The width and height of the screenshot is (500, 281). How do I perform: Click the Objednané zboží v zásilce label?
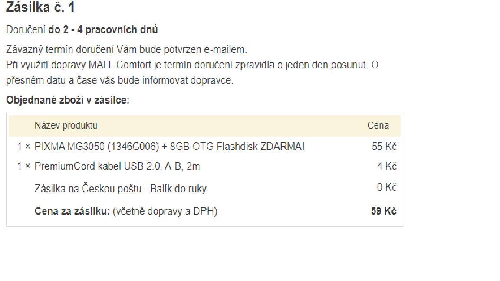pyautogui.click(x=68, y=100)
